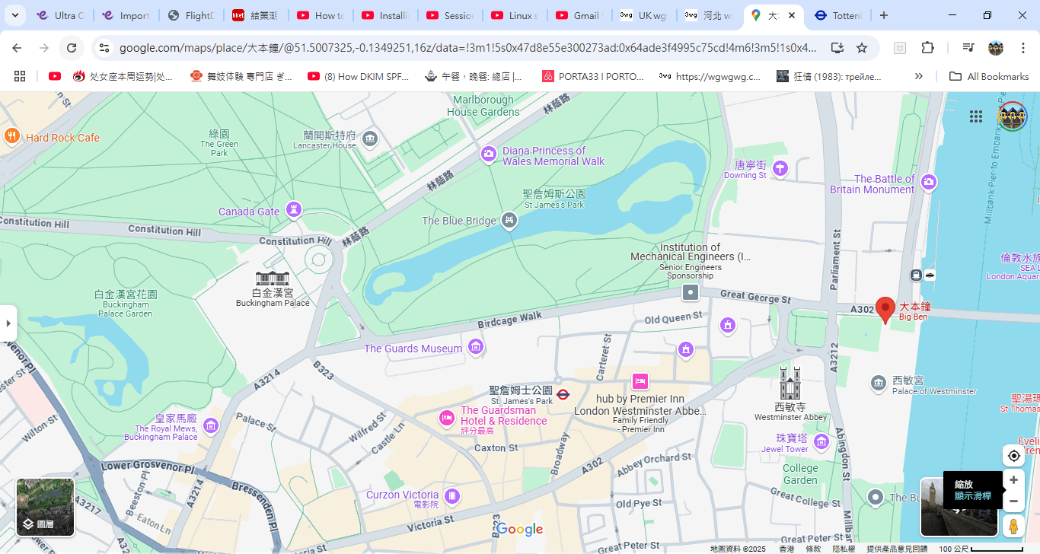
Task: Click the Big Ben red location pin
Action: click(x=885, y=308)
